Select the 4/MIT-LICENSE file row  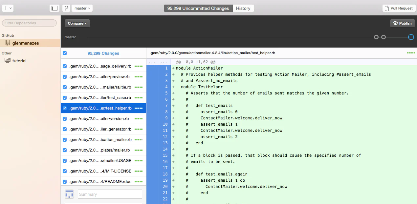click(103, 171)
